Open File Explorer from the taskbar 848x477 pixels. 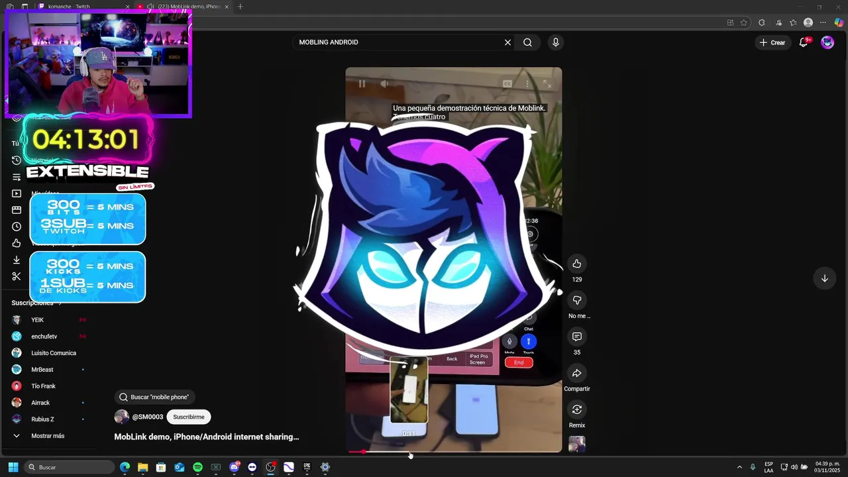[x=142, y=467]
